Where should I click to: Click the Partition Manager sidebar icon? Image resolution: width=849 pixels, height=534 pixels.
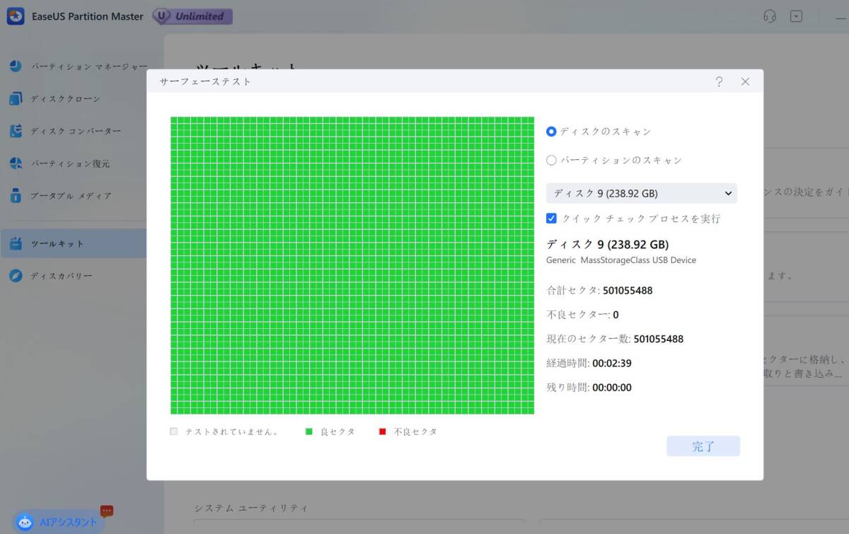16,66
